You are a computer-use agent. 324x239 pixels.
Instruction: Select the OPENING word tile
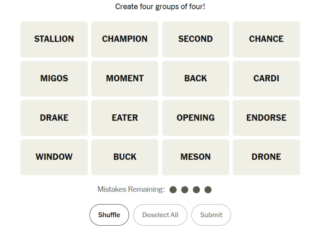[196, 118]
